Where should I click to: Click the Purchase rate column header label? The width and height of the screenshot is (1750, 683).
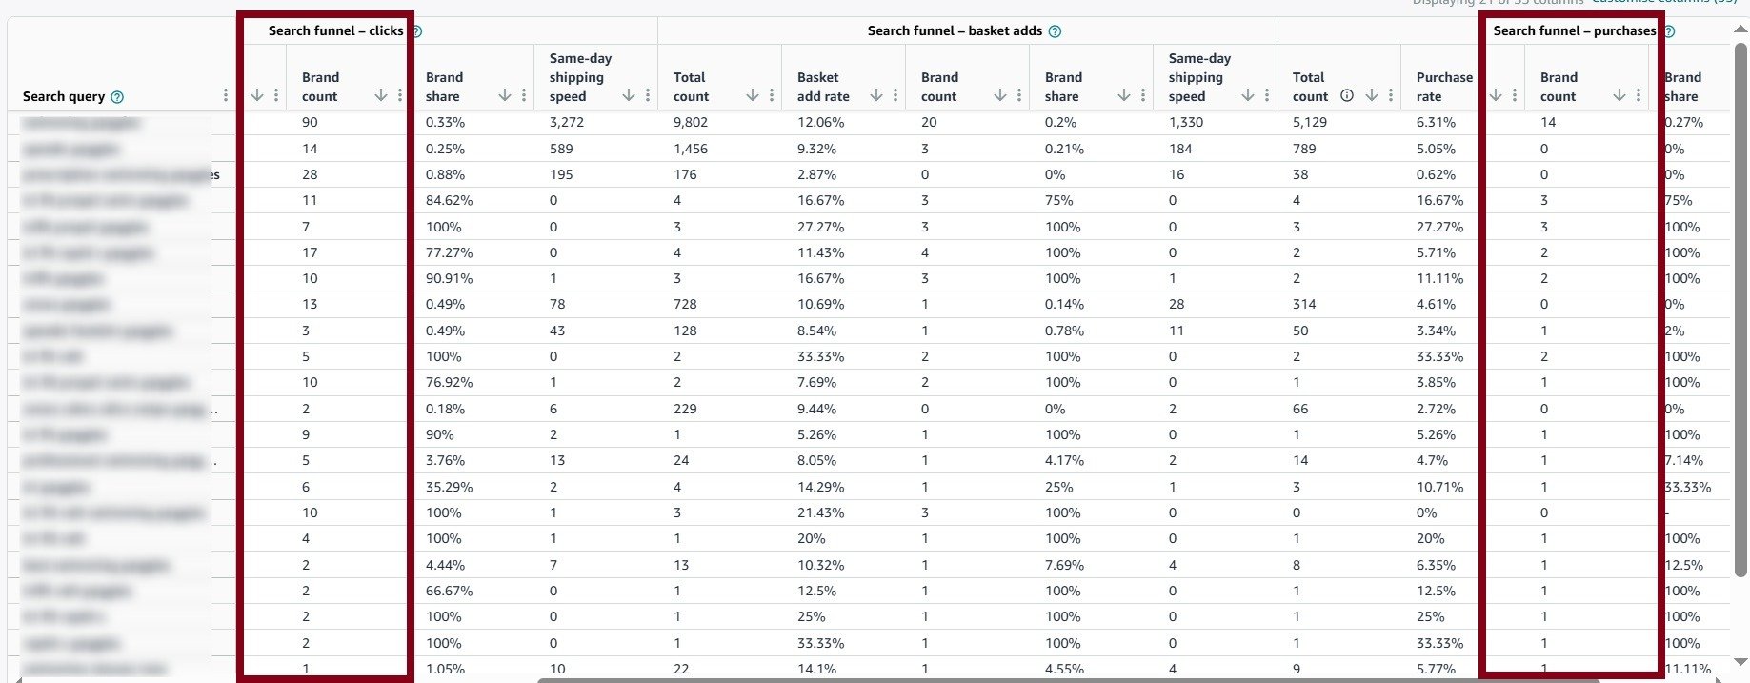[1444, 87]
